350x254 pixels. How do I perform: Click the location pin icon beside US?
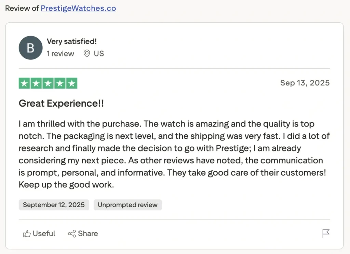click(x=87, y=54)
